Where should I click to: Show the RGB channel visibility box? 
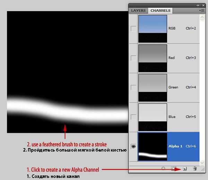[133, 28]
